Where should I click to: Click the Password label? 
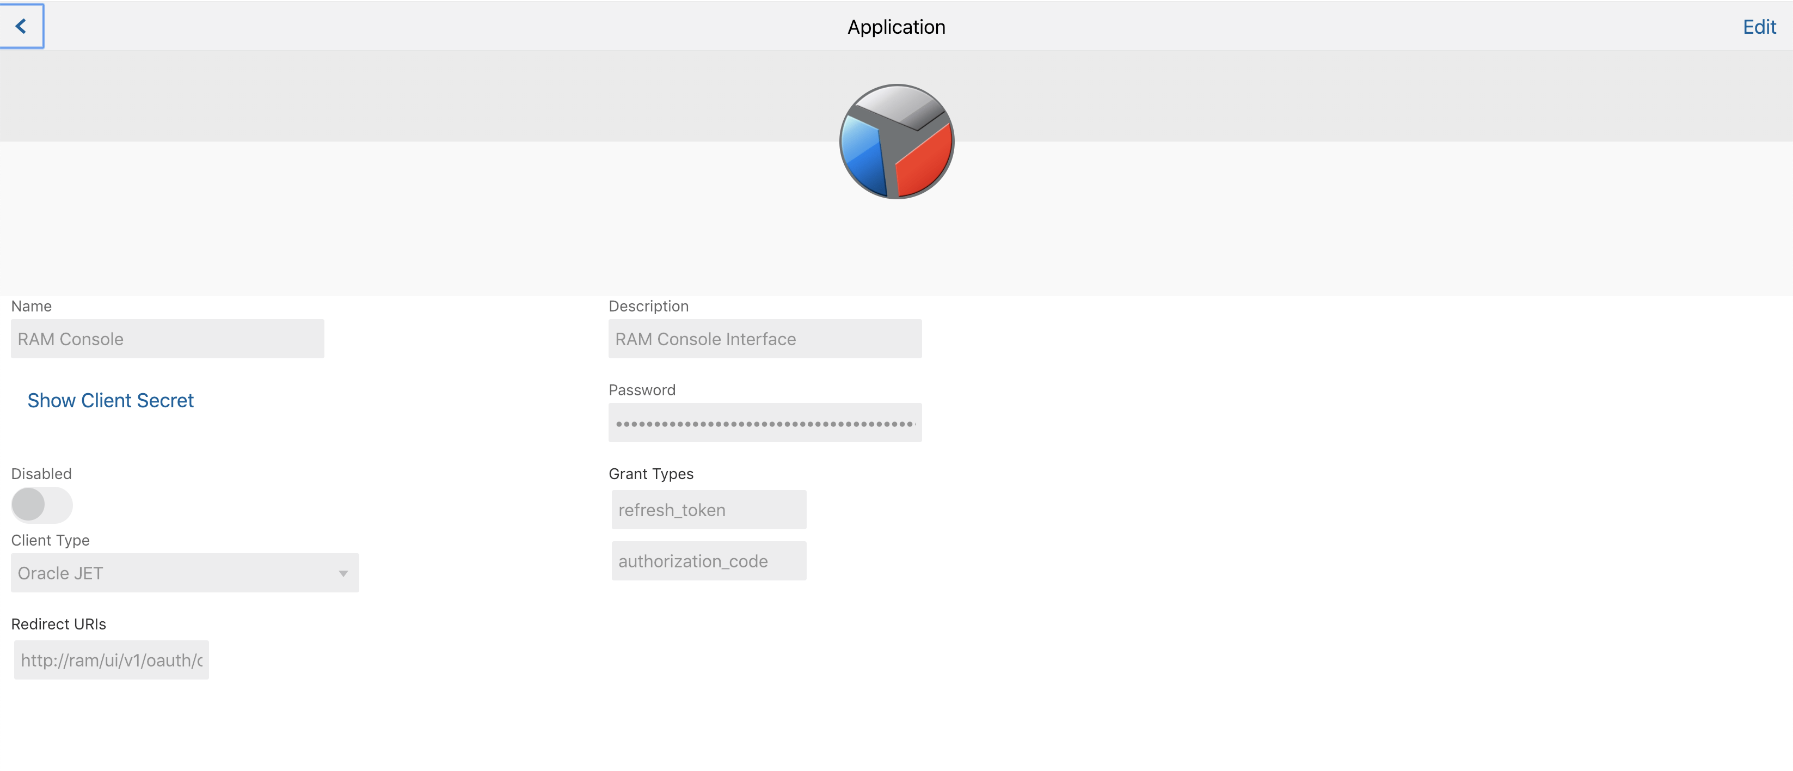coord(641,390)
